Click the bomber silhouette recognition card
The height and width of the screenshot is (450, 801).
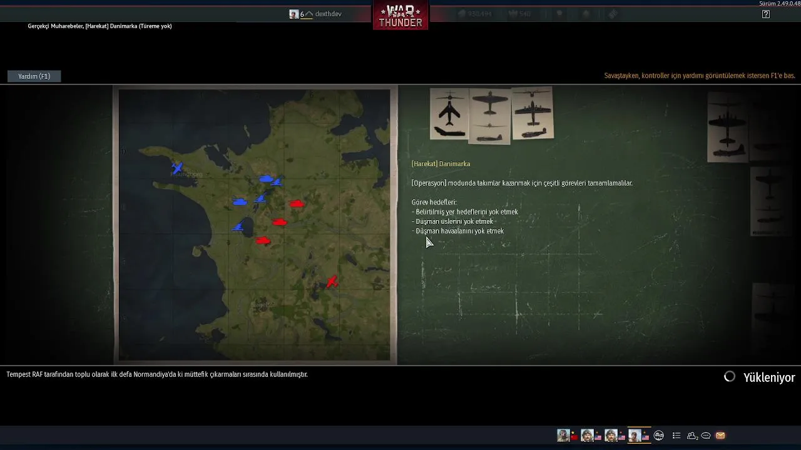[533, 113]
